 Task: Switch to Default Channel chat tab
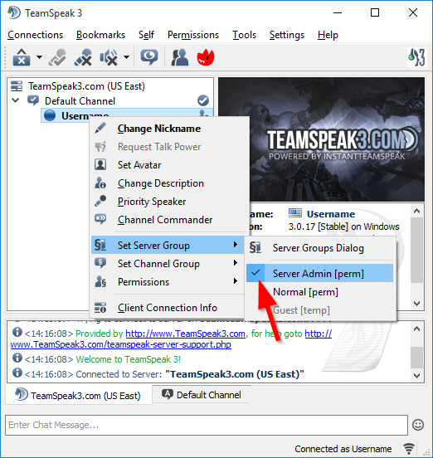(x=202, y=395)
